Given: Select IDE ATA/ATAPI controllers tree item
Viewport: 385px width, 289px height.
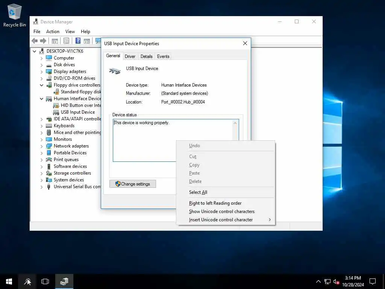Looking at the screenshot, I should (77, 119).
